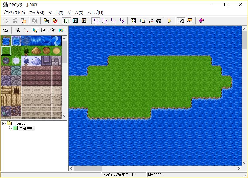Screen dimensions: 248x178
Task: Set map zoom to 1/1 scale
Action: (x=96, y=21)
